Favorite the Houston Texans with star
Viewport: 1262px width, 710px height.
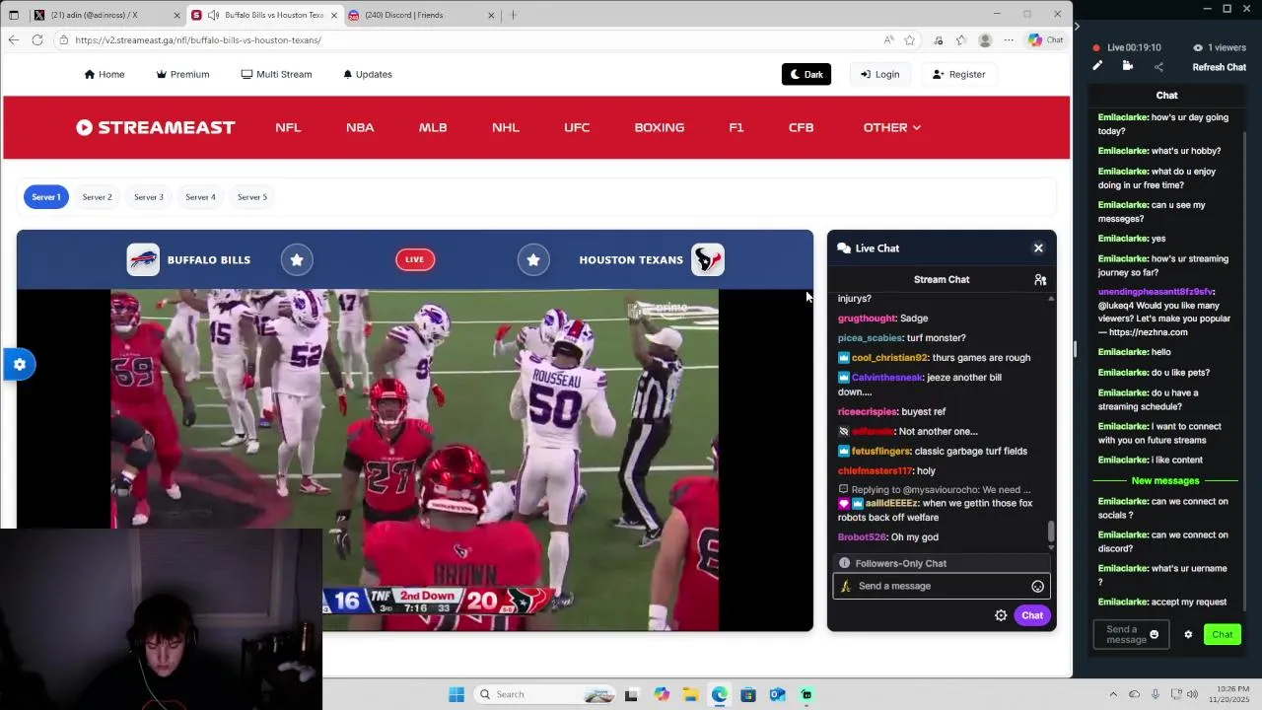[x=533, y=259]
